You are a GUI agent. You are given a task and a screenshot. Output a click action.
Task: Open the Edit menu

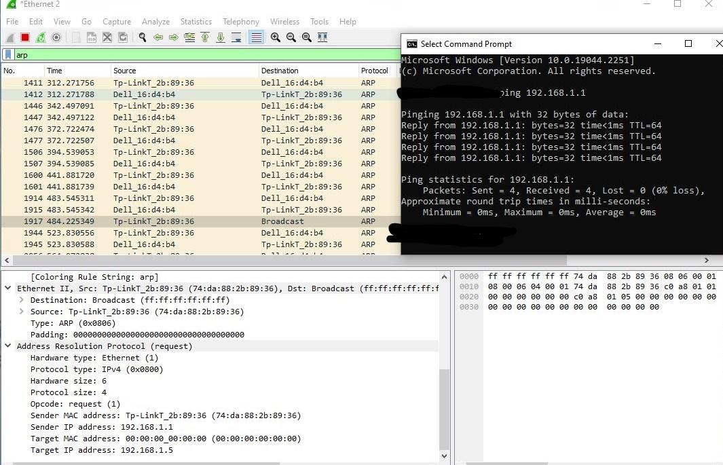tap(35, 22)
